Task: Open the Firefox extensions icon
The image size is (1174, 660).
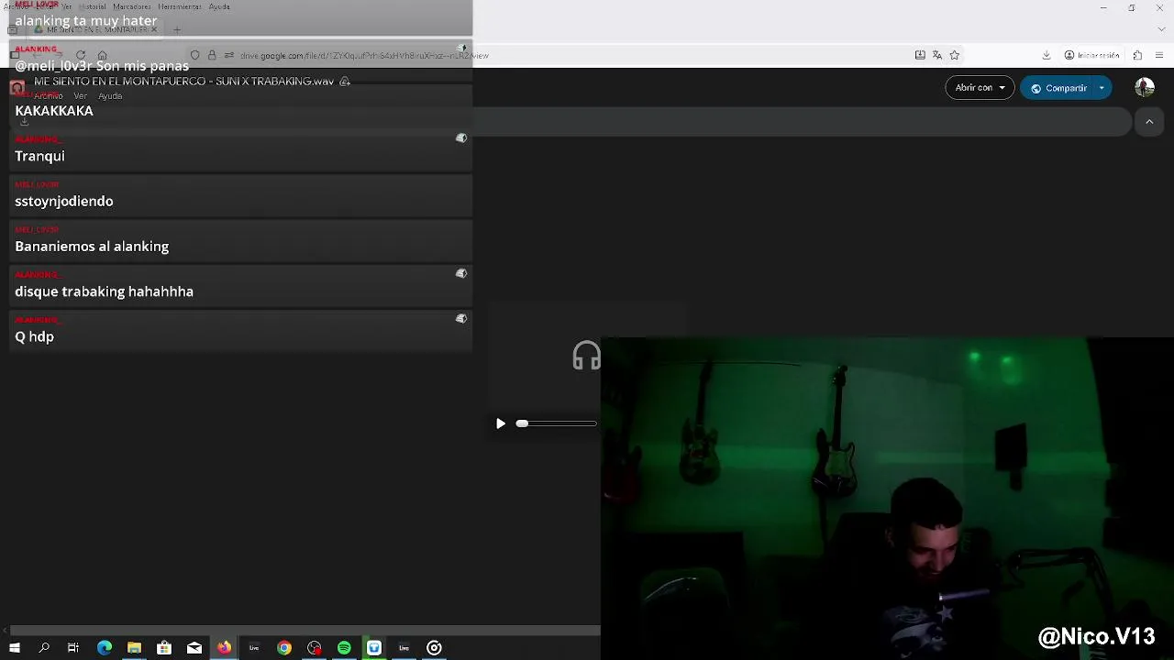Action: point(1137,55)
